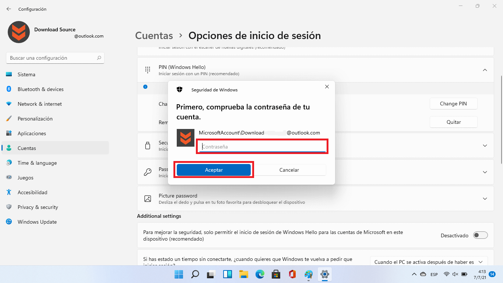Click the USB security key icon

click(148, 146)
